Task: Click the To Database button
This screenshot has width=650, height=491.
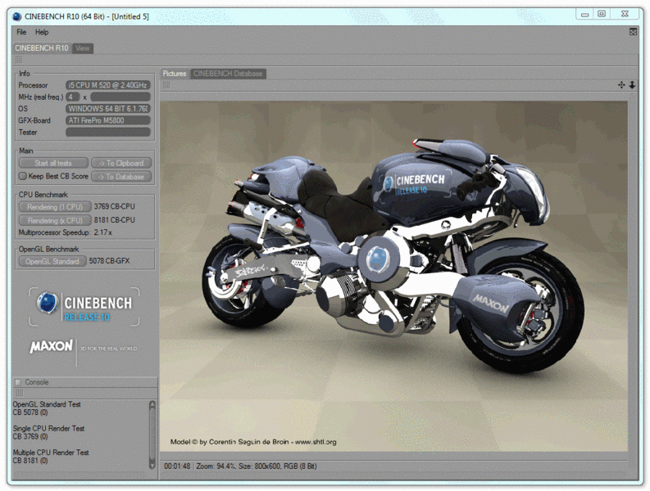Action: [121, 177]
